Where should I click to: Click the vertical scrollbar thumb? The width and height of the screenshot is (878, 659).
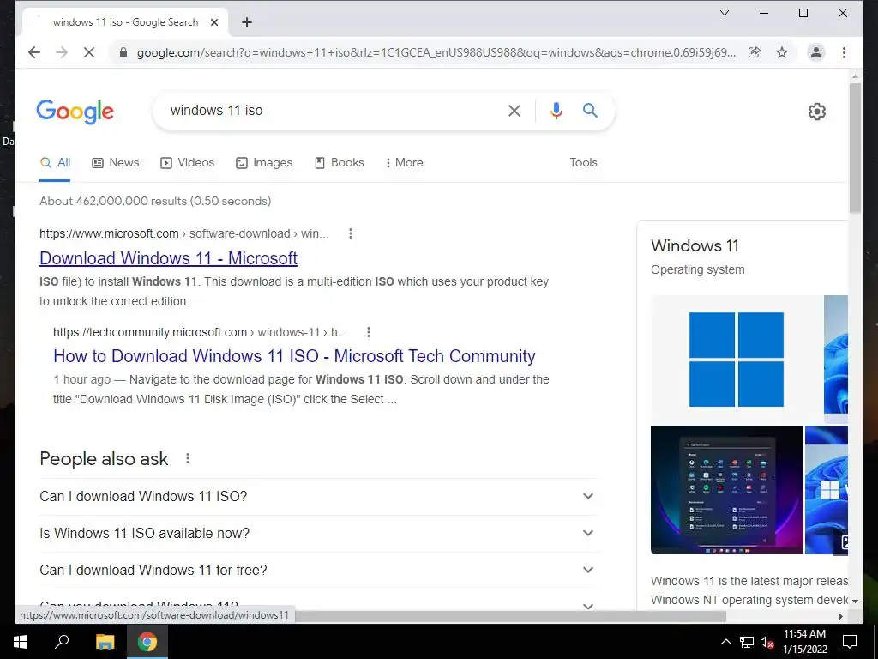[x=855, y=148]
